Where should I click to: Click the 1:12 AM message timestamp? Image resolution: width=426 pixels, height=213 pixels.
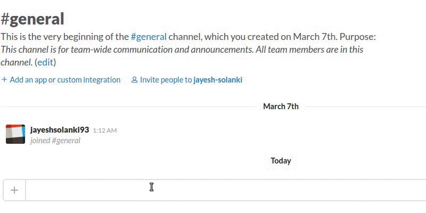coord(105,130)
